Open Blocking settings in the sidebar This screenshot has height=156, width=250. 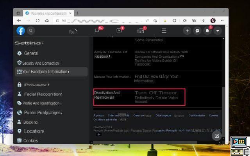pos(27,122)
